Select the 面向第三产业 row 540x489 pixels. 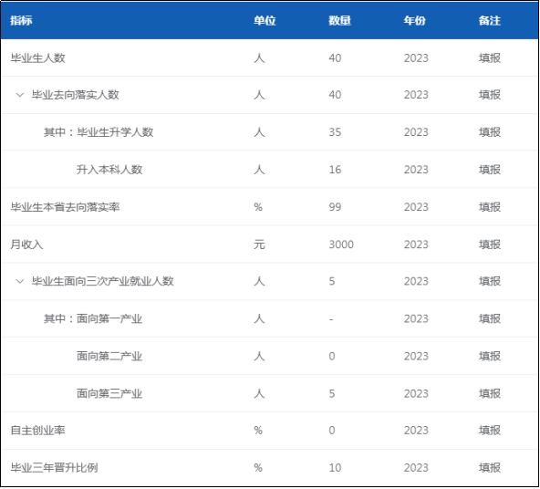point(270,393)
